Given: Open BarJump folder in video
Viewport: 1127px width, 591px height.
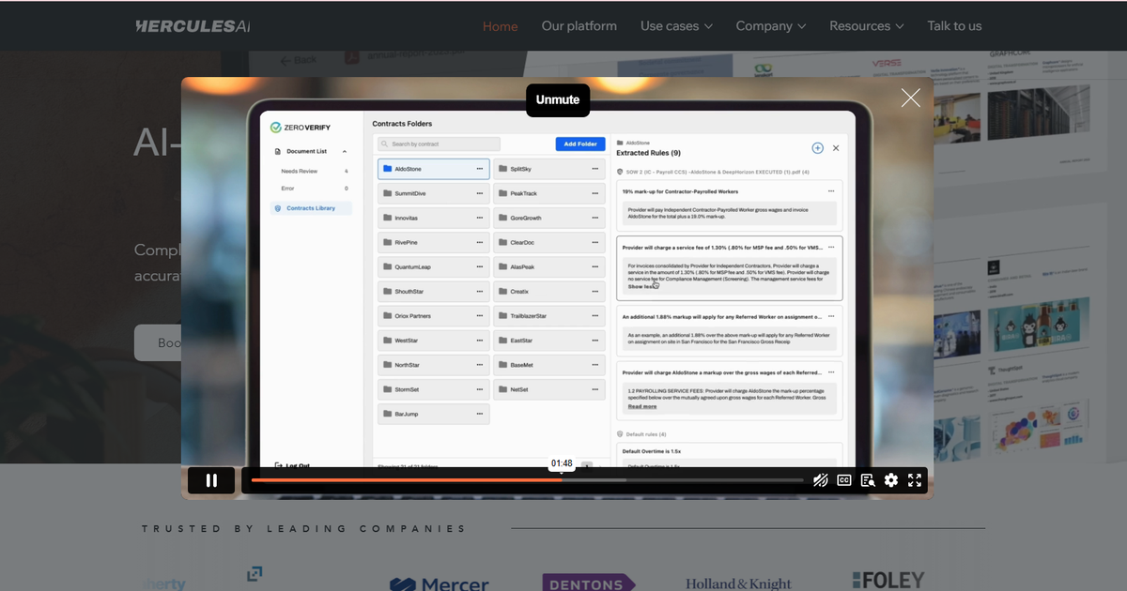Looking at the screenshot, I should 433,414.
